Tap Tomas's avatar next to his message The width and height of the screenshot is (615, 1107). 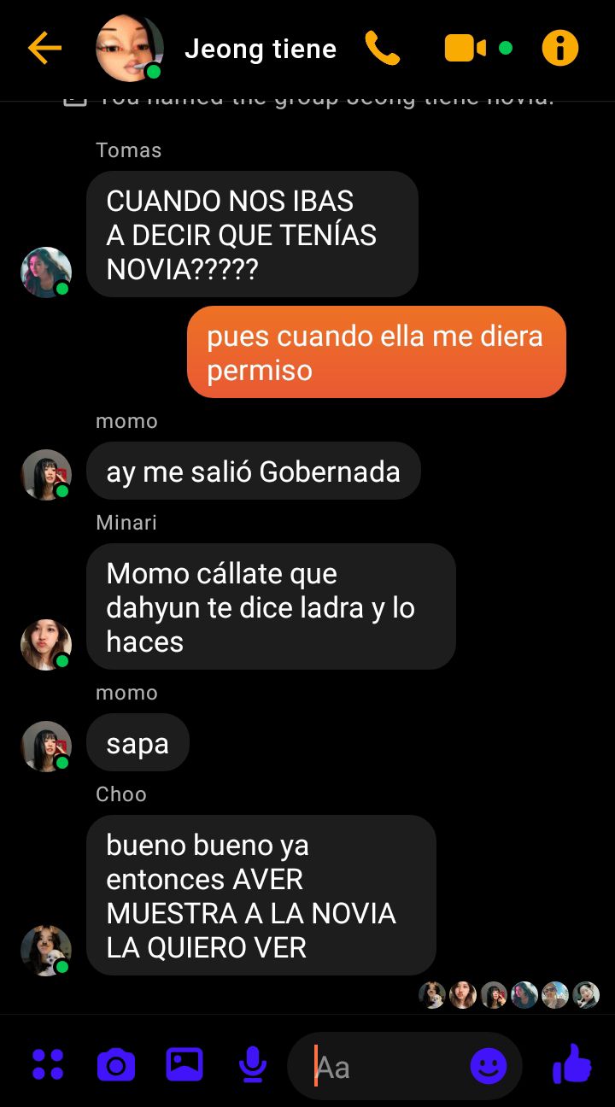point(46,272)
